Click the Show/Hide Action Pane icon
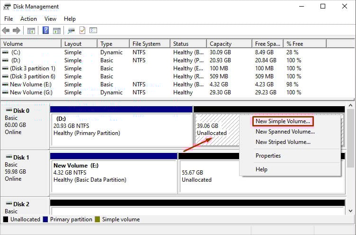The image size is (356, 235). tap(57, 31)
